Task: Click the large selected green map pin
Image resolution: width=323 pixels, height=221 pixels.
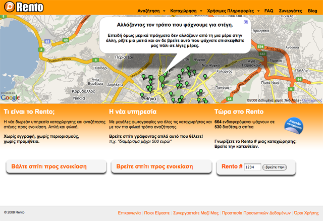Action: (x=162, y=80)
